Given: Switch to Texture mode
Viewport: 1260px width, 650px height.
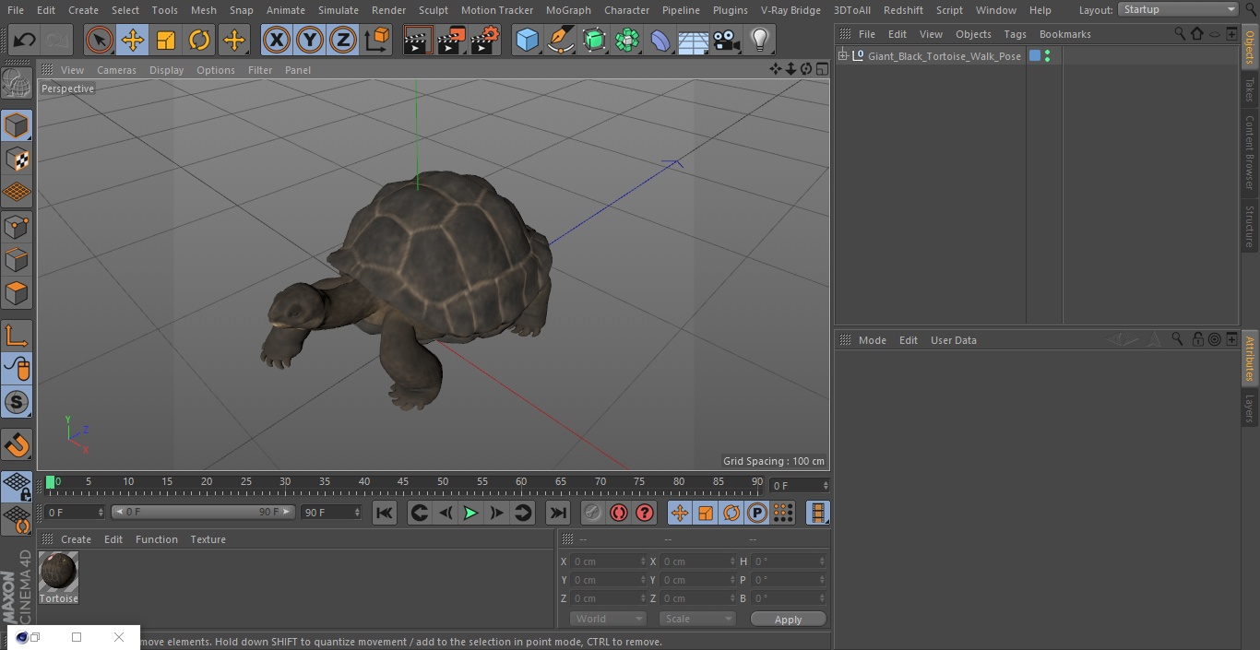Looking at the screenshot, I should pyautogui.click(x=17, y=160).
